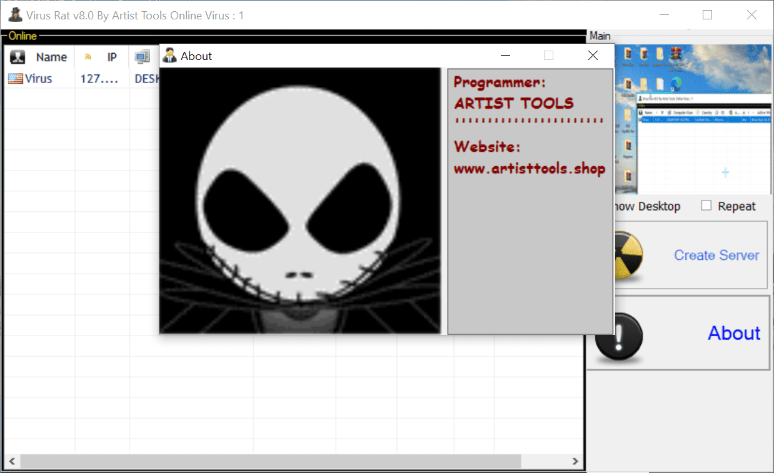774x473 pixels.
Task: Click the person icon in the Name column header
Action: point(18,57)
